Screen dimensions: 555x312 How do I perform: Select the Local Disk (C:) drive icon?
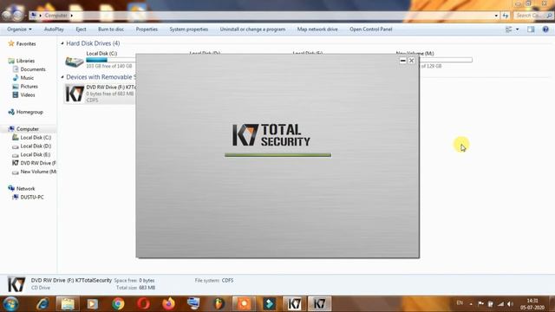tap(75, 62)
